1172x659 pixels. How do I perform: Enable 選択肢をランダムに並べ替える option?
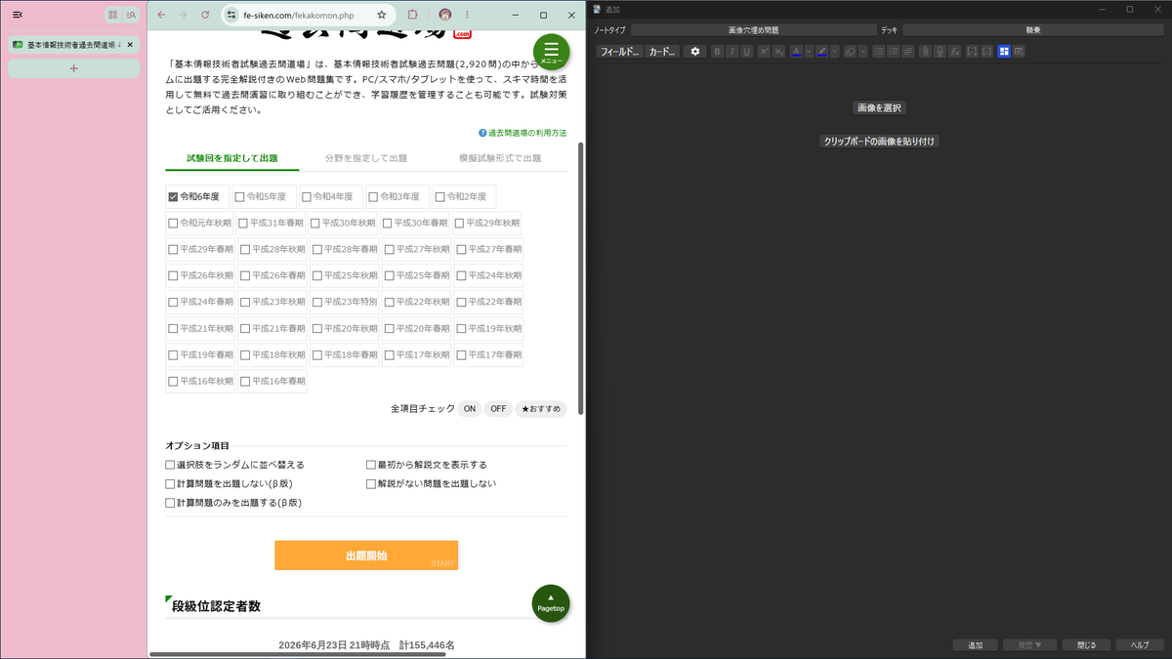[171, 465]
